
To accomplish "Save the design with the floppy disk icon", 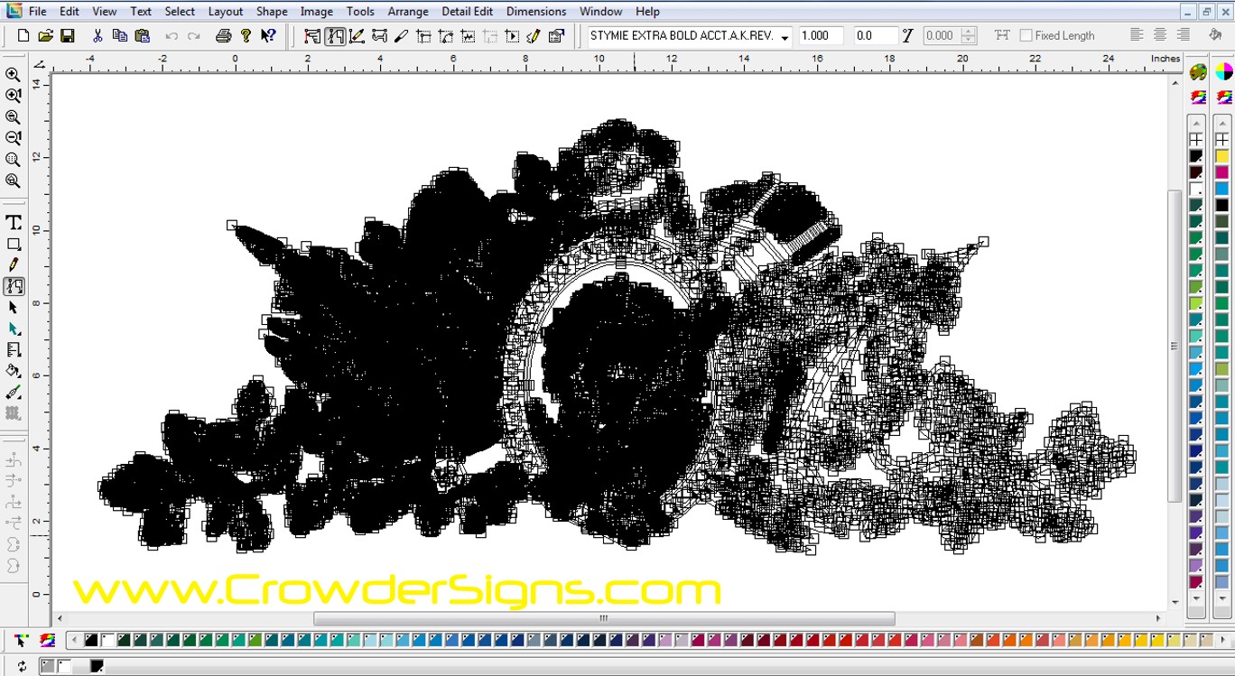I will click(x=68, y=36).
